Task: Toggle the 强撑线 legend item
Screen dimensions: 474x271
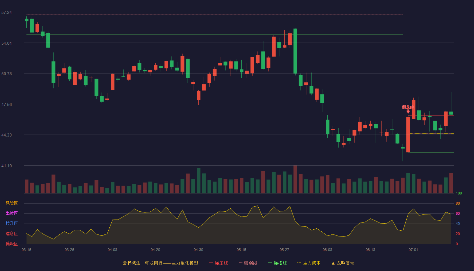Action: pos(277,263)
